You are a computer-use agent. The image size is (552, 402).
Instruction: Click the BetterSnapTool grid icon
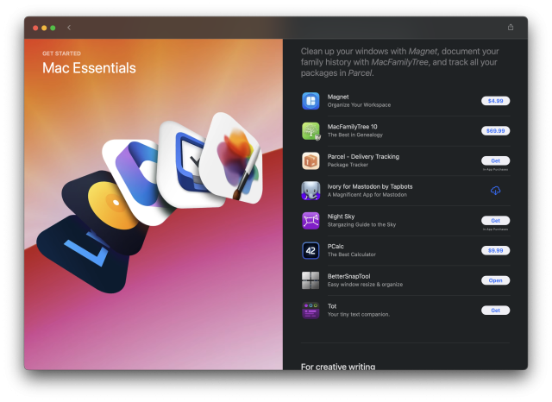tap(310, 280)
